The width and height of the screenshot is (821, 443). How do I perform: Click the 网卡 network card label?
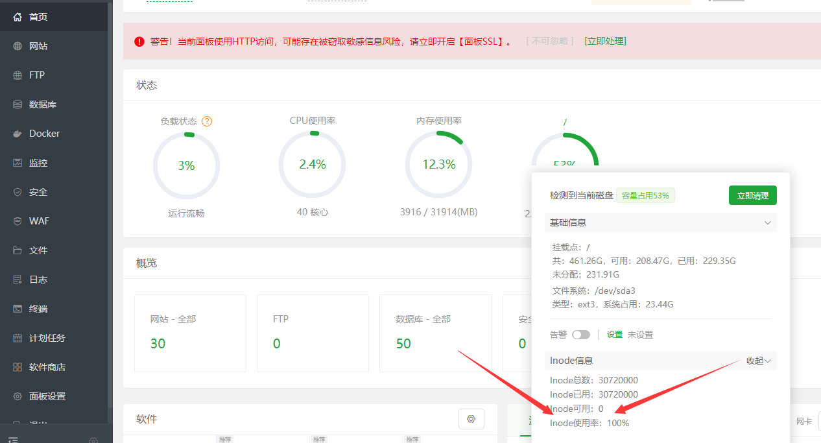click(x=804, y=421)
